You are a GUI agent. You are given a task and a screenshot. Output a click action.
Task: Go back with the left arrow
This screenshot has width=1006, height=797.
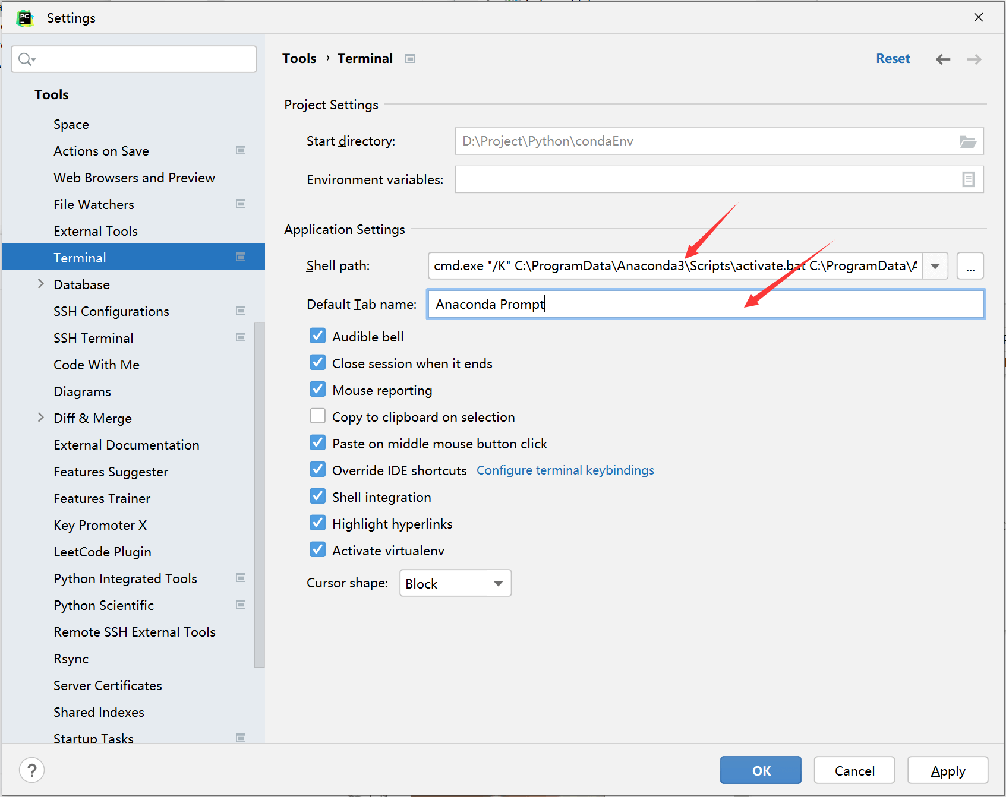pyautogui.click(x=943, y=59)
